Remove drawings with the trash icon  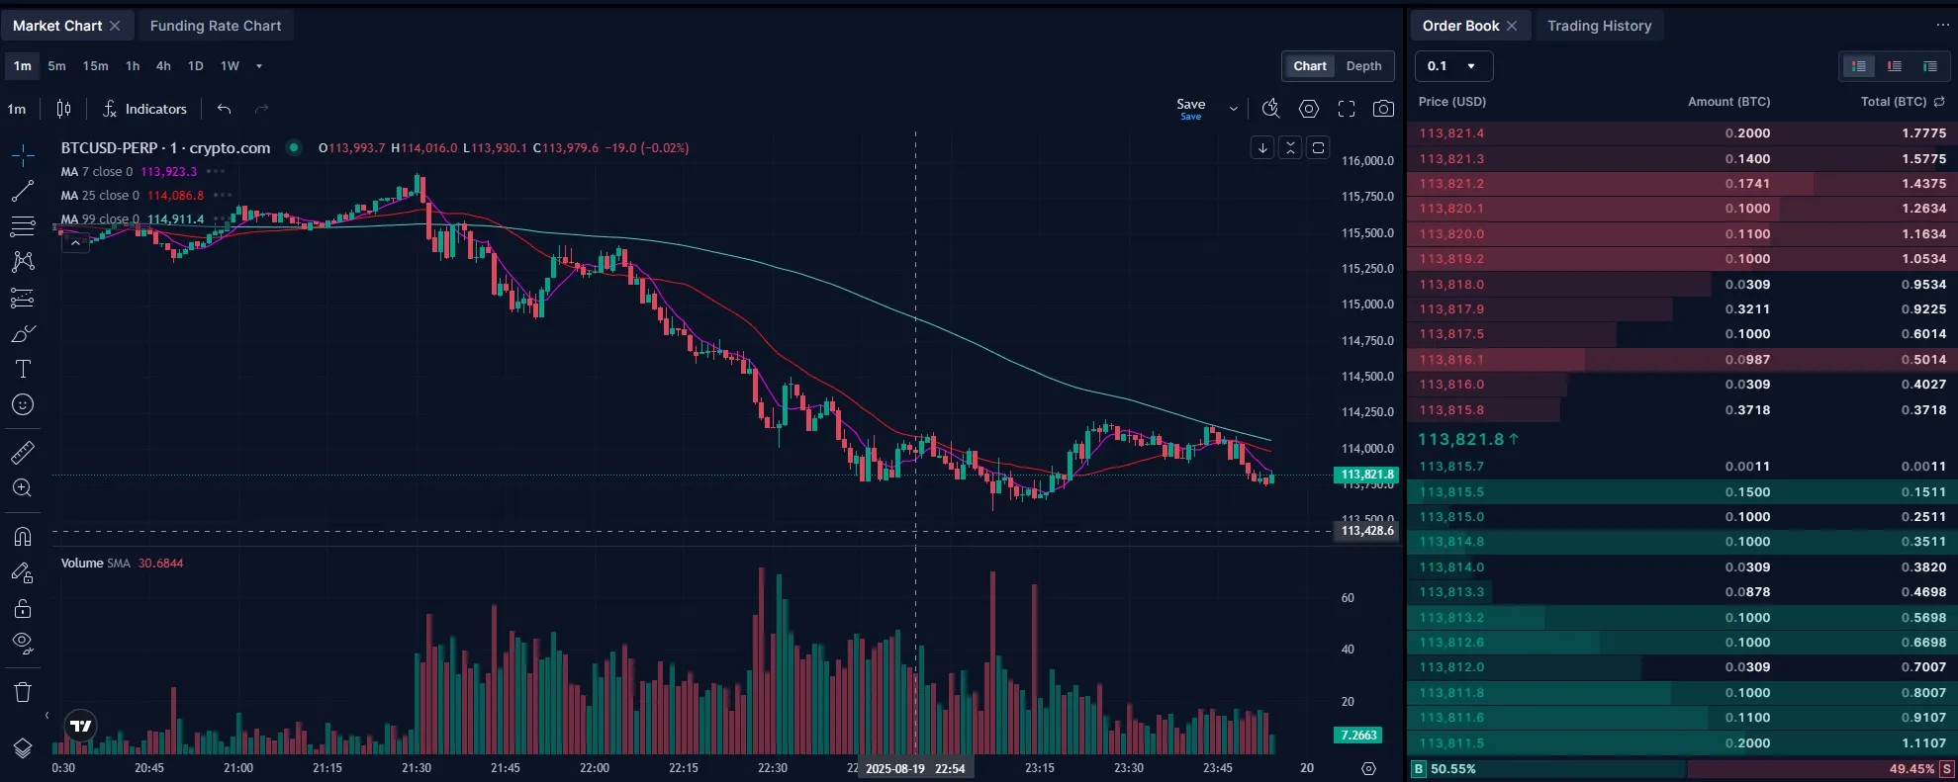coord(23,692)
